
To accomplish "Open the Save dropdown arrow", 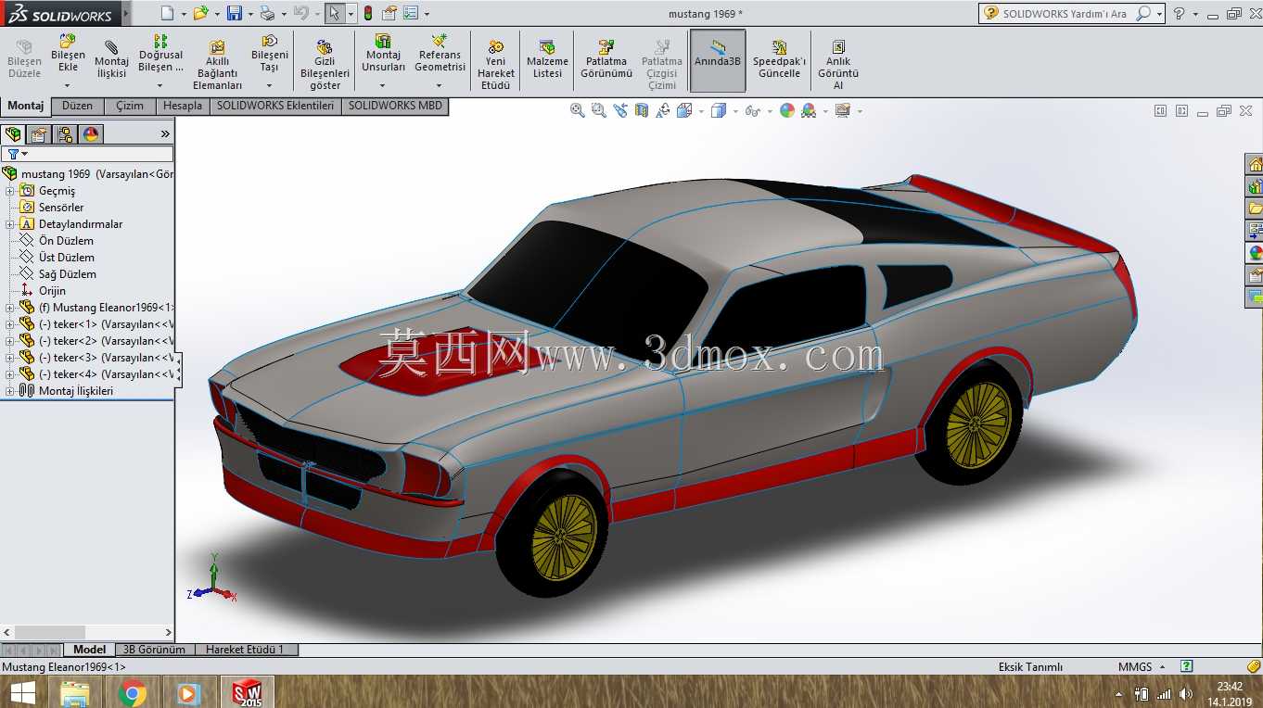I will tap(249, 14).
